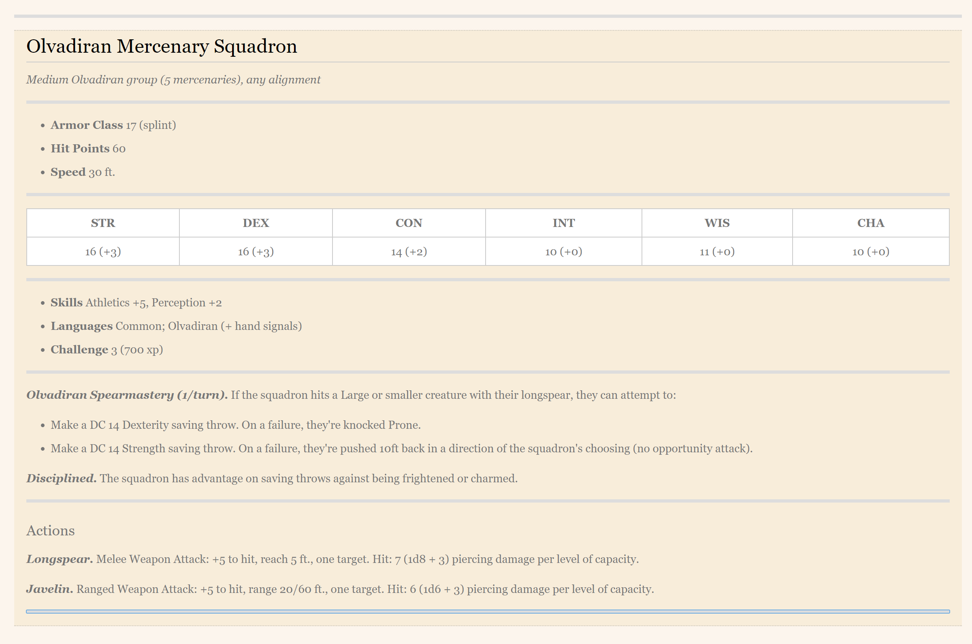The height and width of the screenshot is (644, 972).
Task: Click the Languages Common; Olvadiran line
Action: (176, 326)
